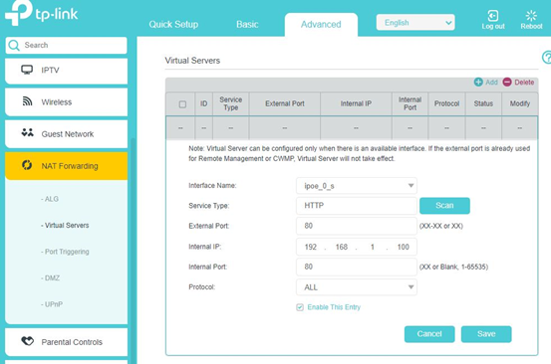Viewport: 551px width, 364px height.
Task: Click the Reboot icon
Action: pos(531,16)
